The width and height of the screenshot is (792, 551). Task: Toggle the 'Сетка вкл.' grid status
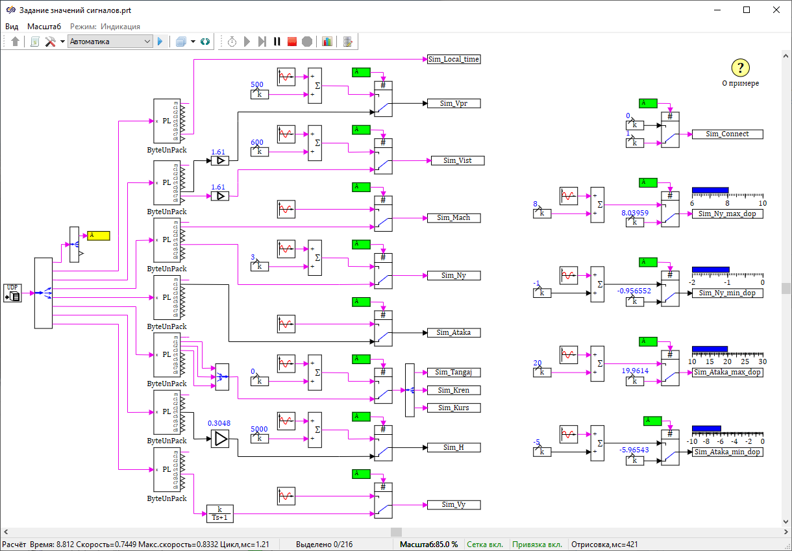pos(486,544)
